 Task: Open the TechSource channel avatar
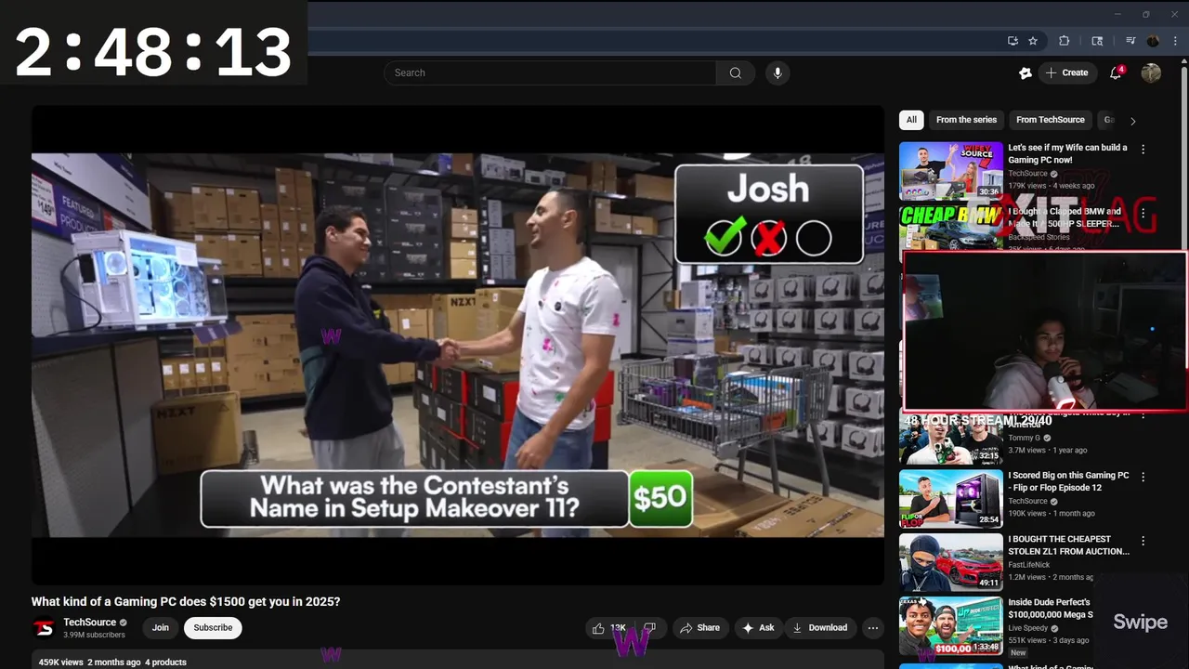44,628
